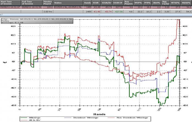
Task: Click the €EUR/hr column header
Action: pos(106,3)
